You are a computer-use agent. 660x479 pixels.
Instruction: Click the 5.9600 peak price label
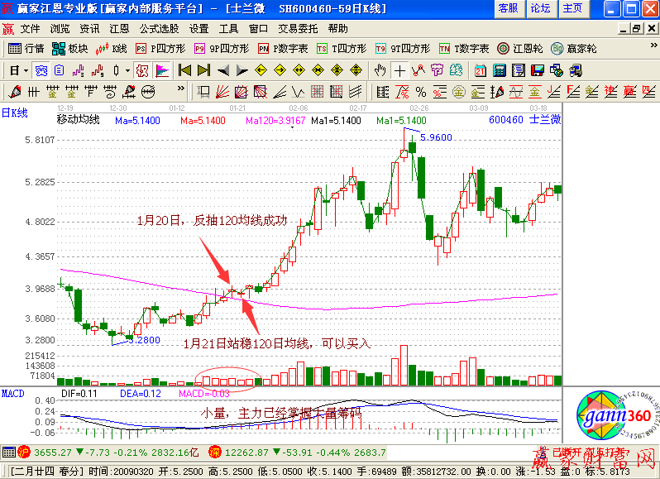tap(436, 137)
